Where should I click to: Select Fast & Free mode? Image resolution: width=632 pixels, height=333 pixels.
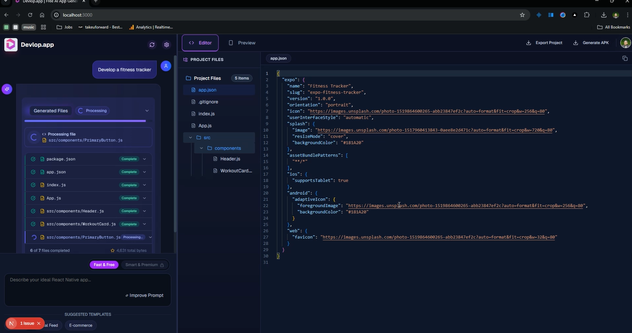[104, 265]
